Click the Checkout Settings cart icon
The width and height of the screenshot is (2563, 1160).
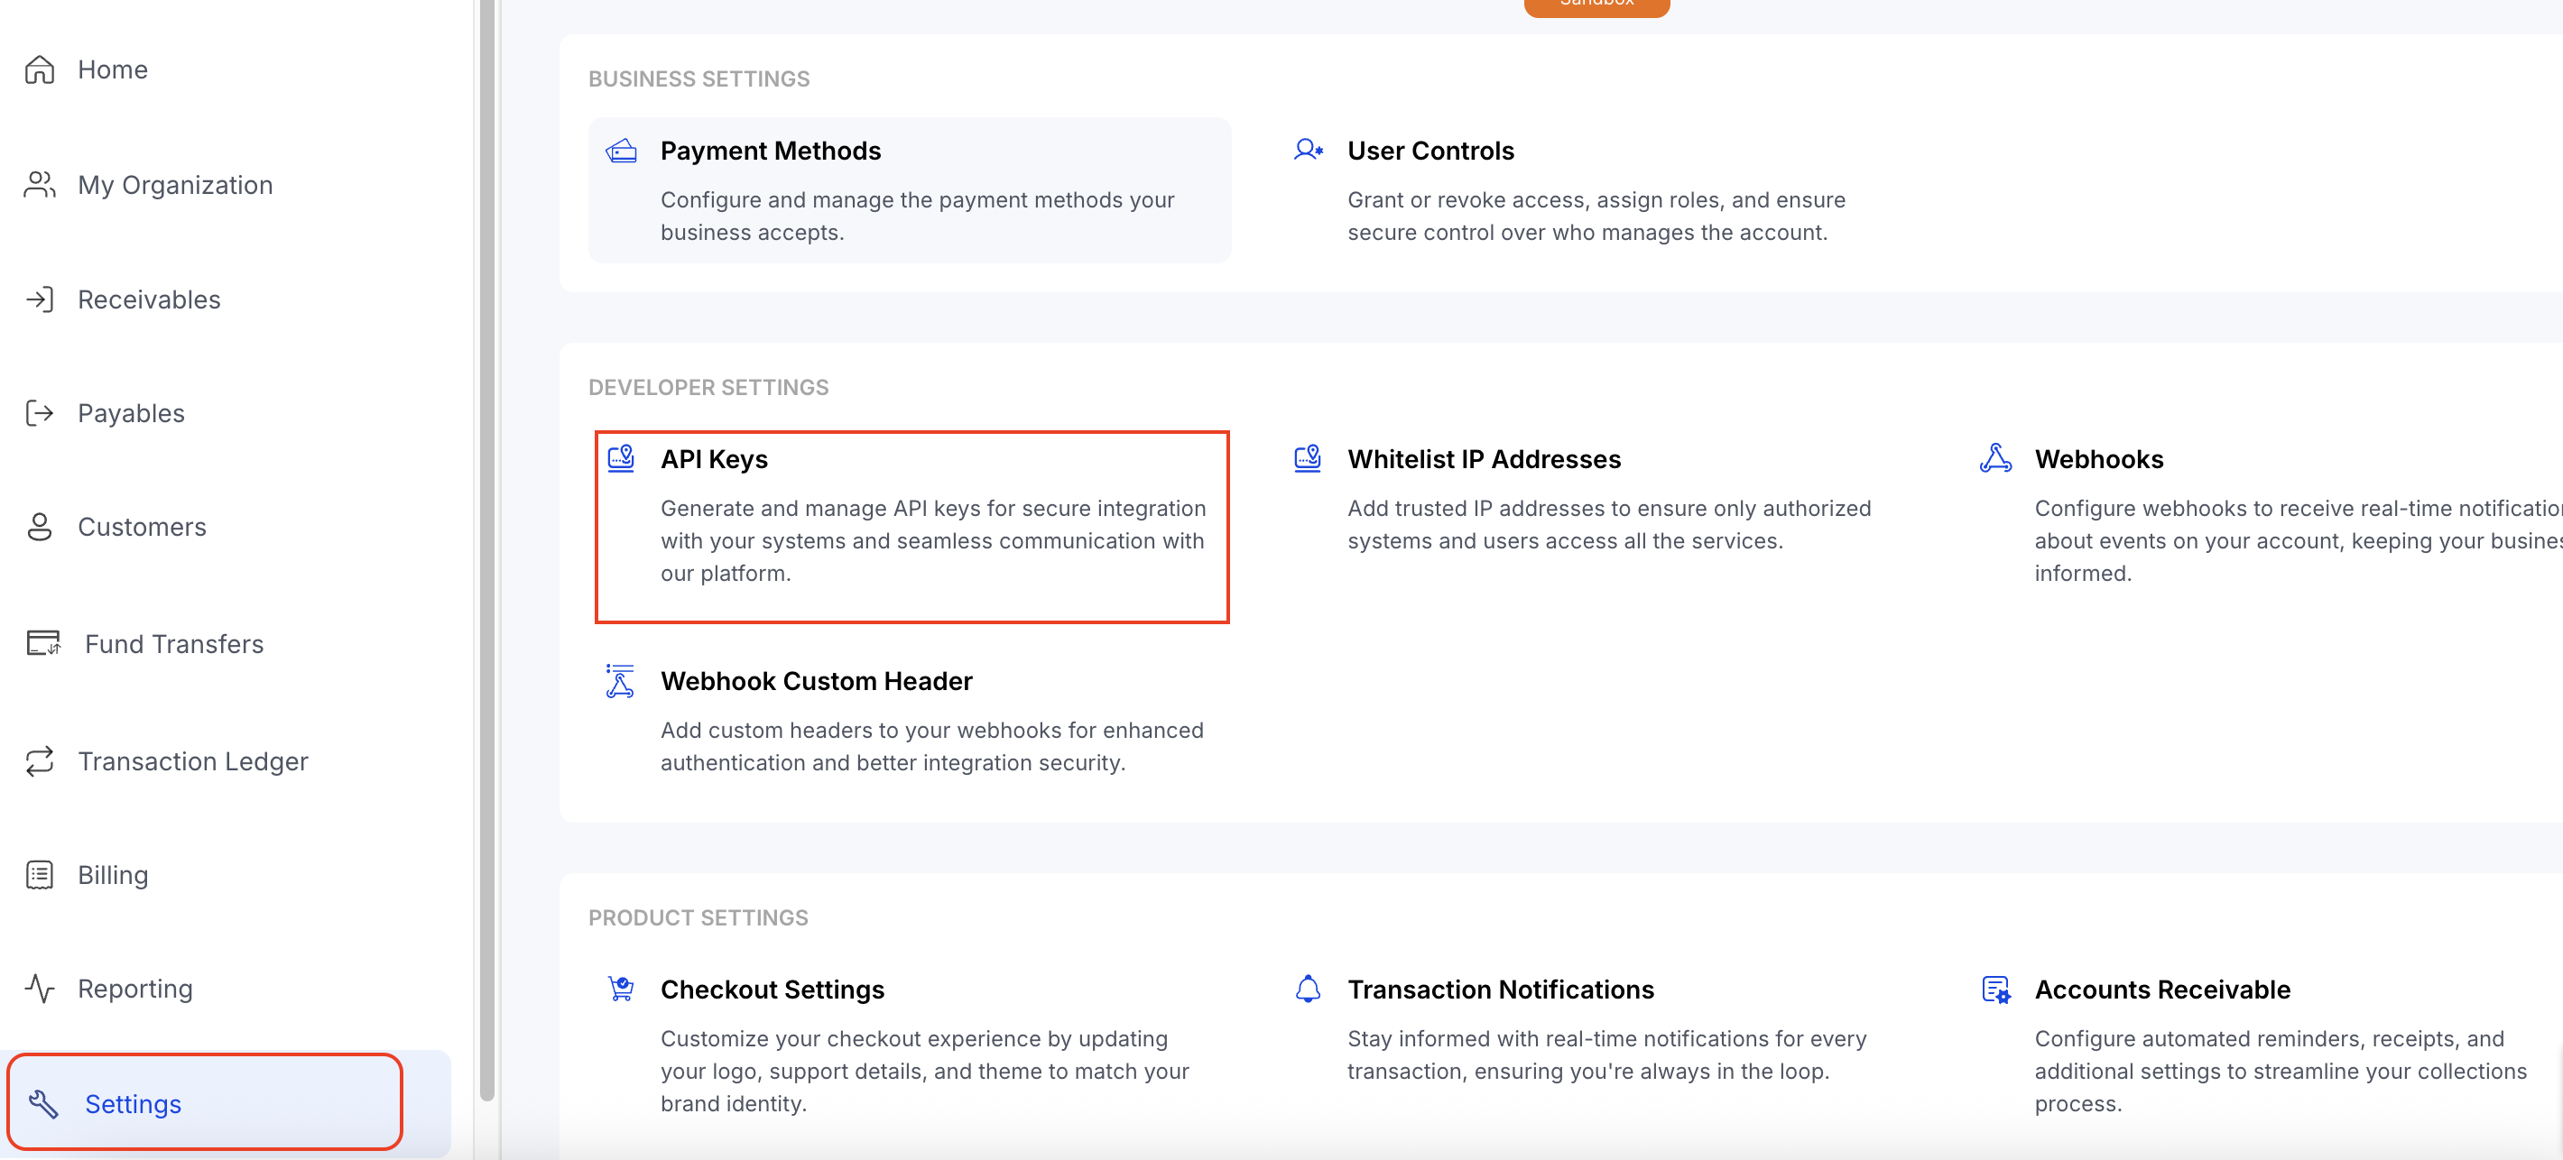621,989
